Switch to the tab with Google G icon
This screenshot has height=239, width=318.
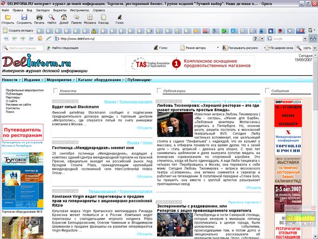tap(290, 31)
